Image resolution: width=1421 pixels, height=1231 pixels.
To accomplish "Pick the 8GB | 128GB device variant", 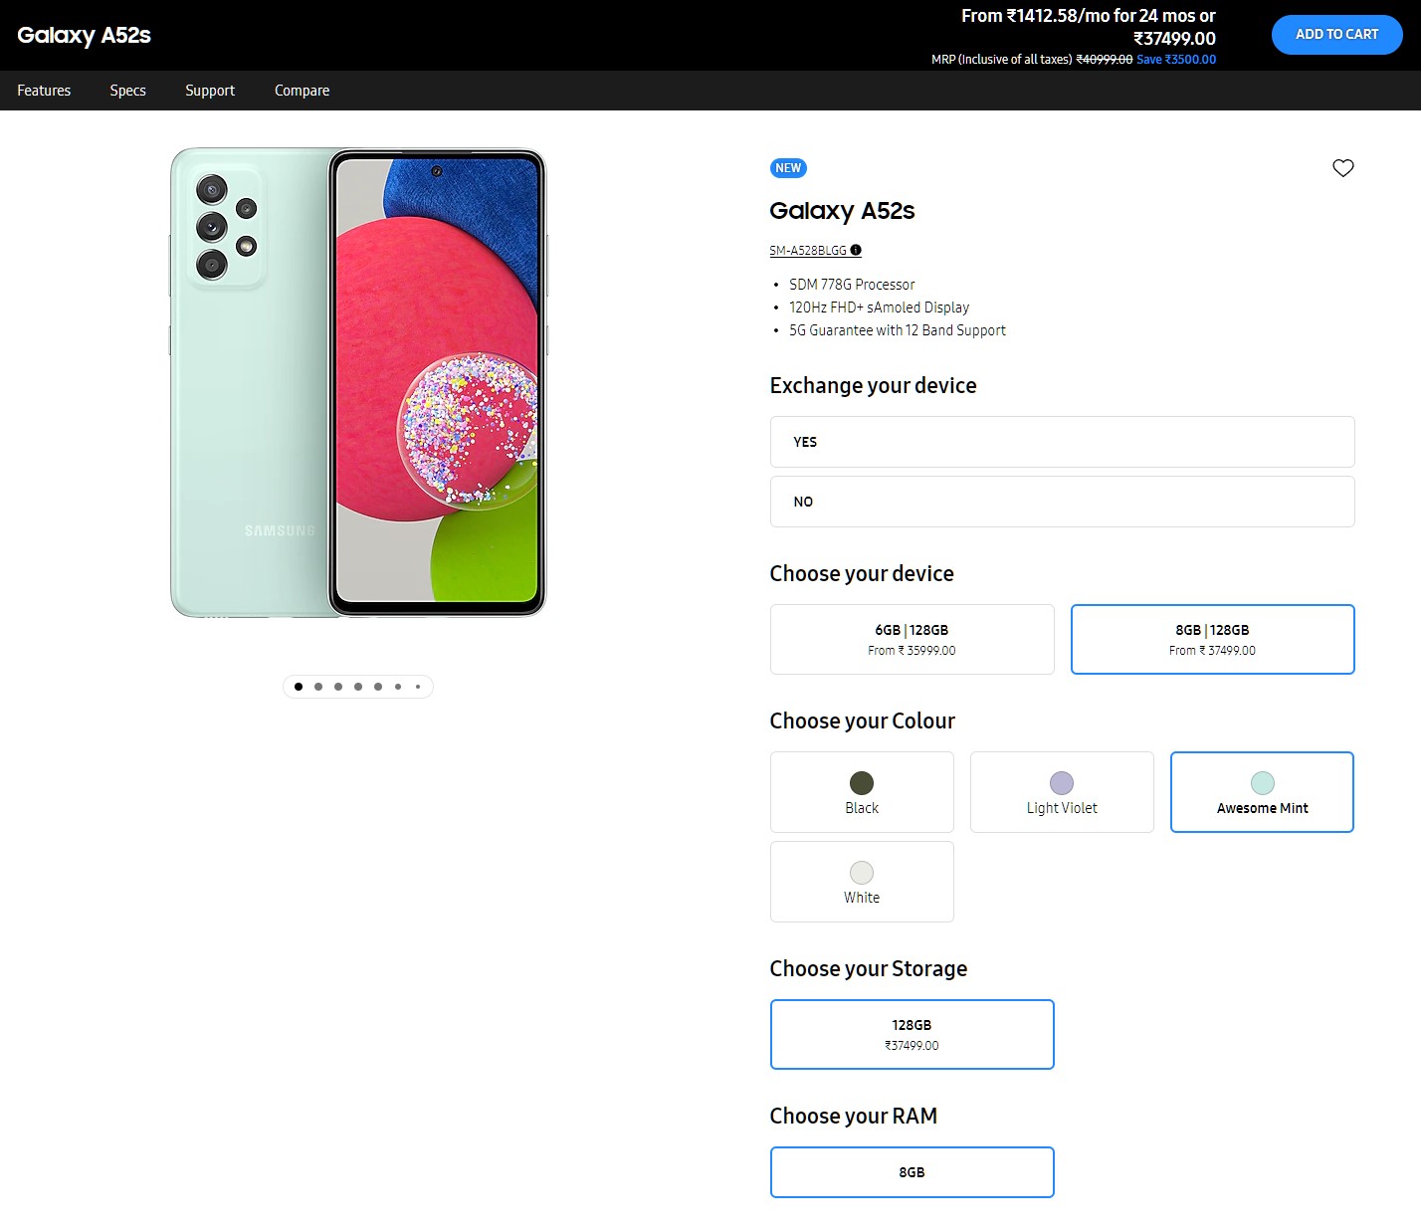I will click(1212, 639).
